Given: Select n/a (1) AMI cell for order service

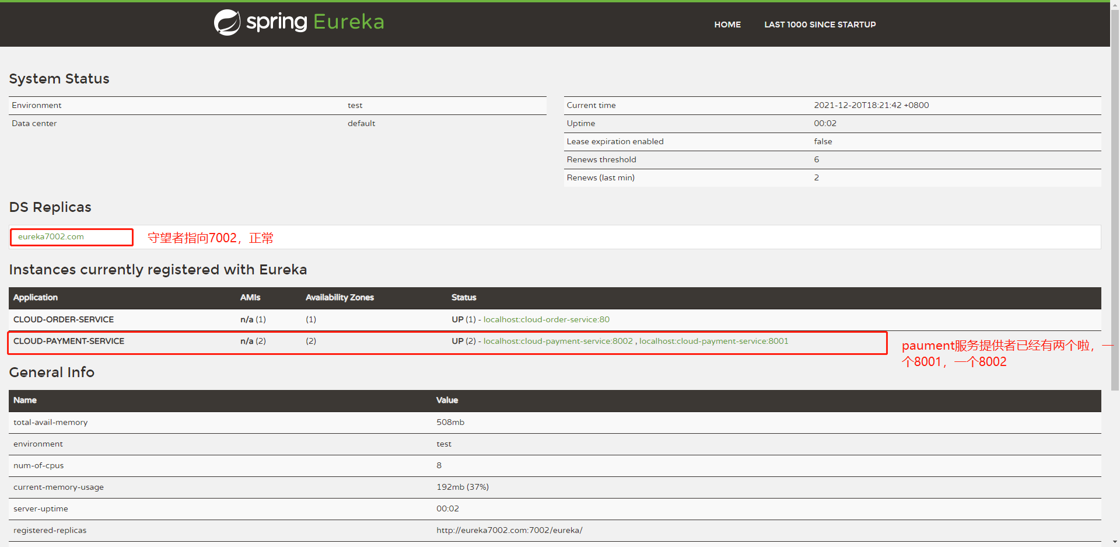Looking at the screenshot, I should 253,319.
